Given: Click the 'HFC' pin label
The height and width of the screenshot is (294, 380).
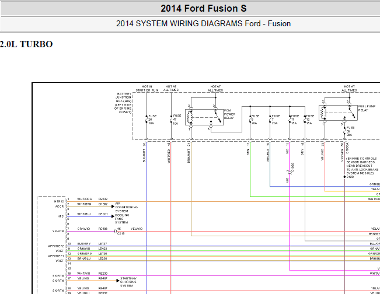Looking at the screenshot, I should [60, 216].
